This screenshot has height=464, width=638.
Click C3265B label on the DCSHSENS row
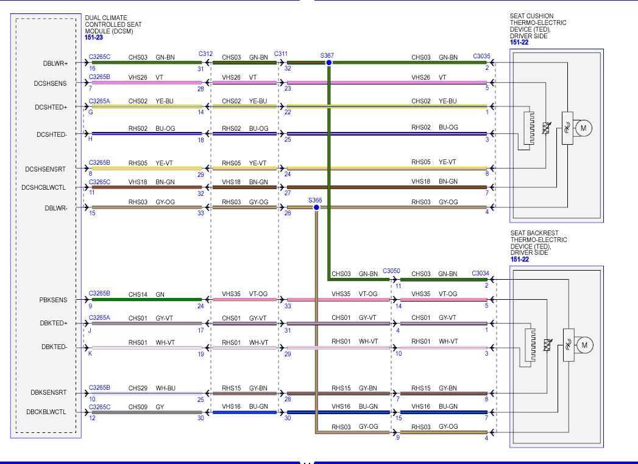[x=99, y=77]
